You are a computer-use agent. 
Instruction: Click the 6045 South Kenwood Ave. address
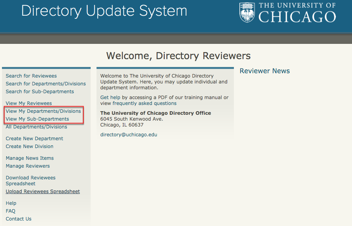click(x=131, y=119)
